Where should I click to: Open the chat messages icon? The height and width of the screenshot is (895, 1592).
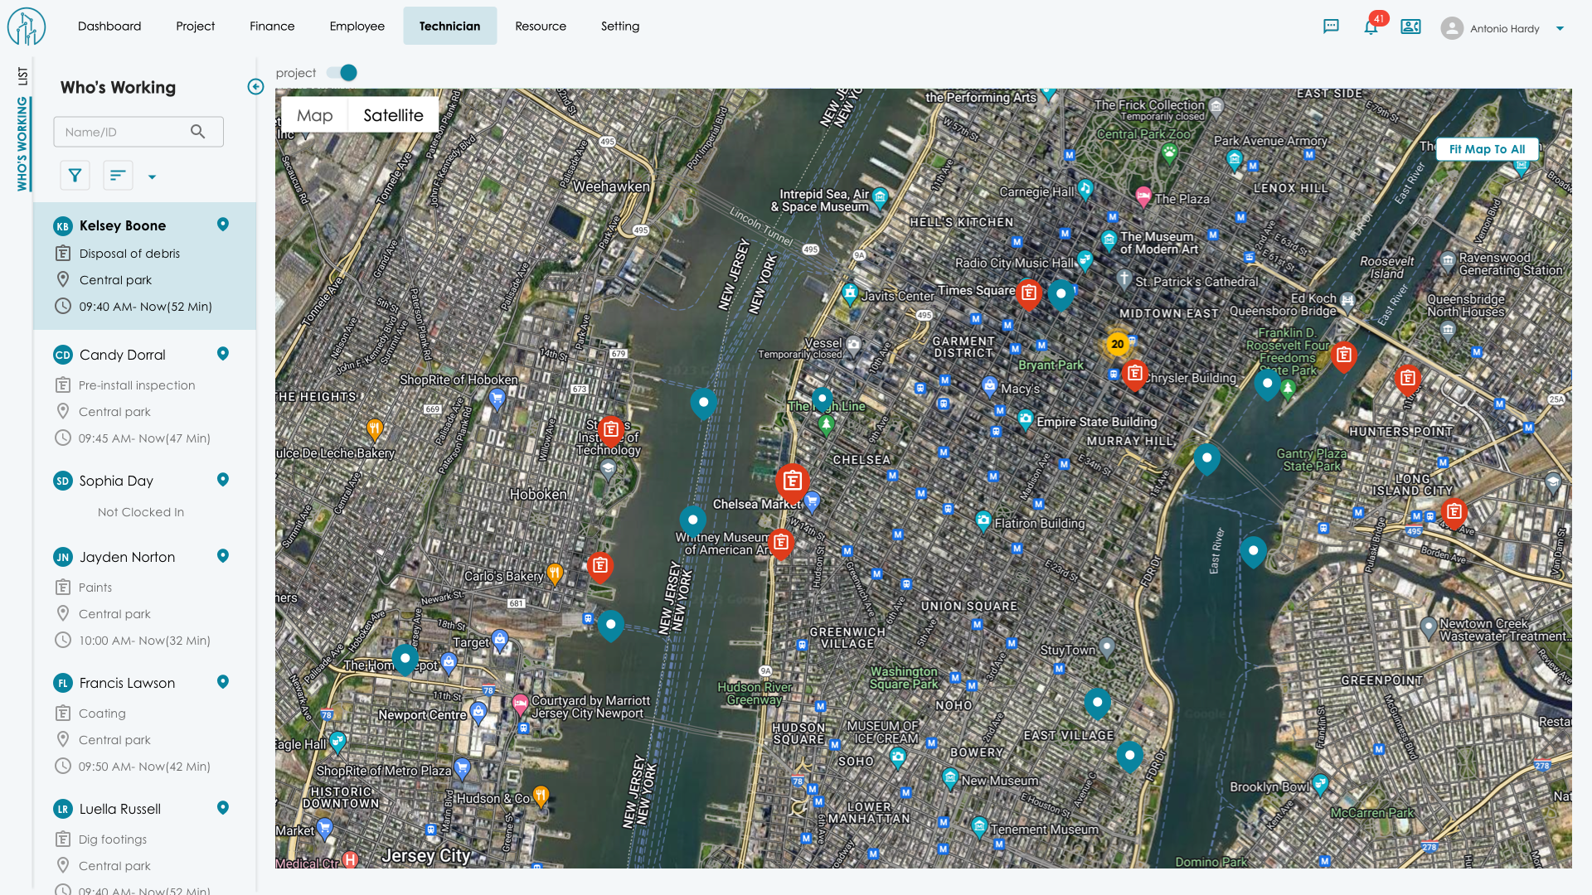1331,27
